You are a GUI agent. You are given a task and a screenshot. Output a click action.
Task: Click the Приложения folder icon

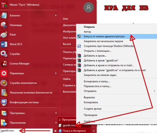4,123
